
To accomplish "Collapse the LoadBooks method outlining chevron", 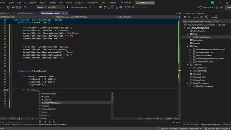I will pyautogui.click(x=11, y=71).
